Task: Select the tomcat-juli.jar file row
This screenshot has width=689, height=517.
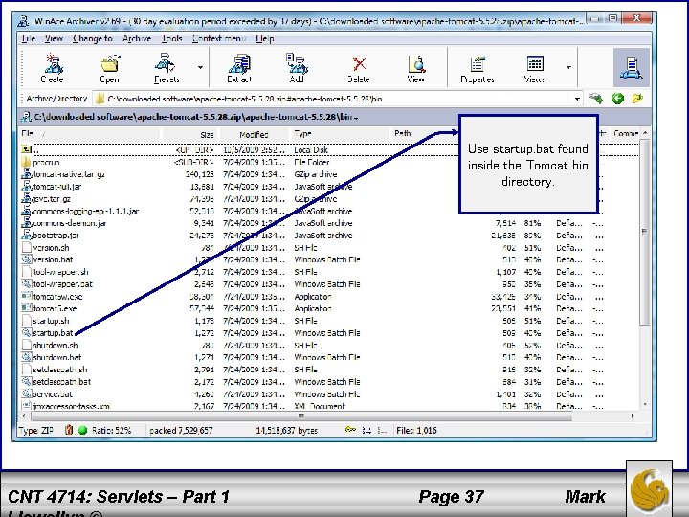Action: 239,187
